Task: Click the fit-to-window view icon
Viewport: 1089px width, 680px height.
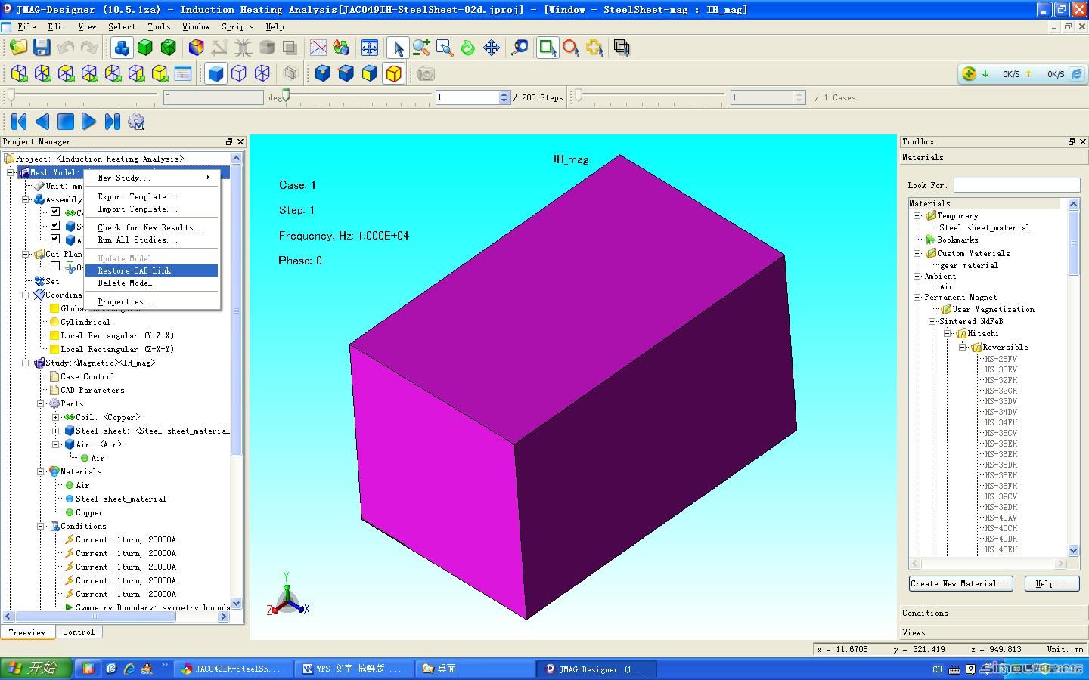Action: click(x=369, y=48)
